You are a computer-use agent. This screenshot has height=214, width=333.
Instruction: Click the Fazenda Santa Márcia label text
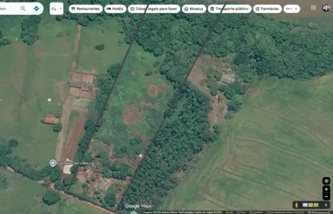(75, 163)
